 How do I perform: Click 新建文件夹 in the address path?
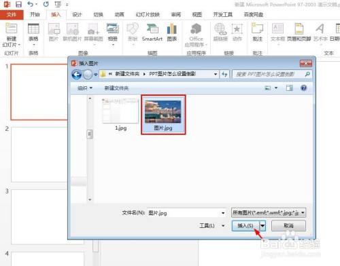pyautogui.click(x=127, y=74)
